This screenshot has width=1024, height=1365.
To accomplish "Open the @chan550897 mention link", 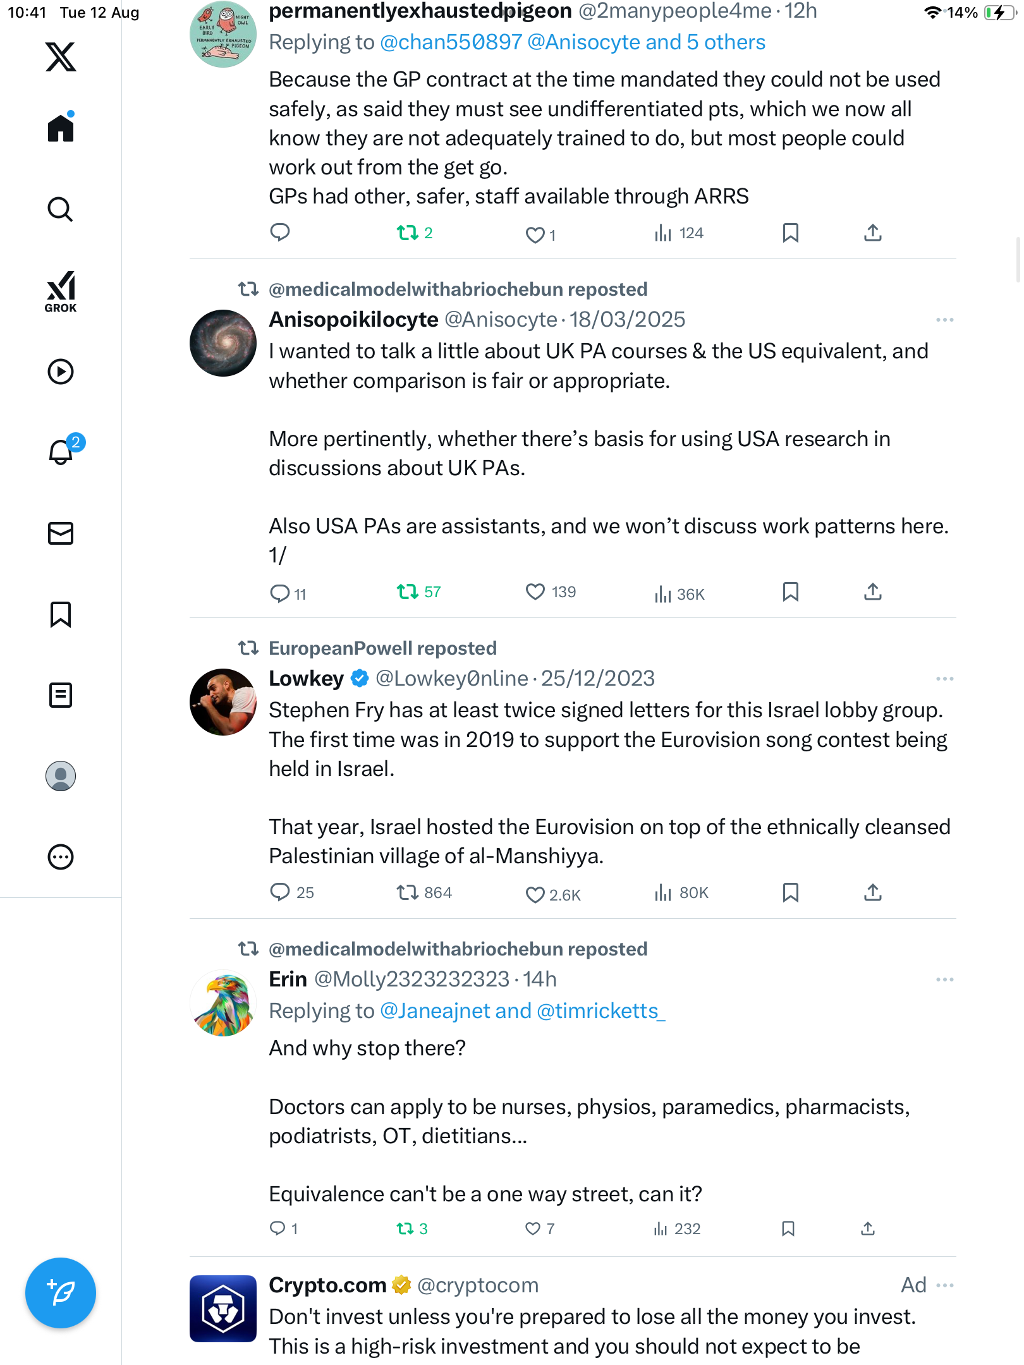I will click(451, 42).
